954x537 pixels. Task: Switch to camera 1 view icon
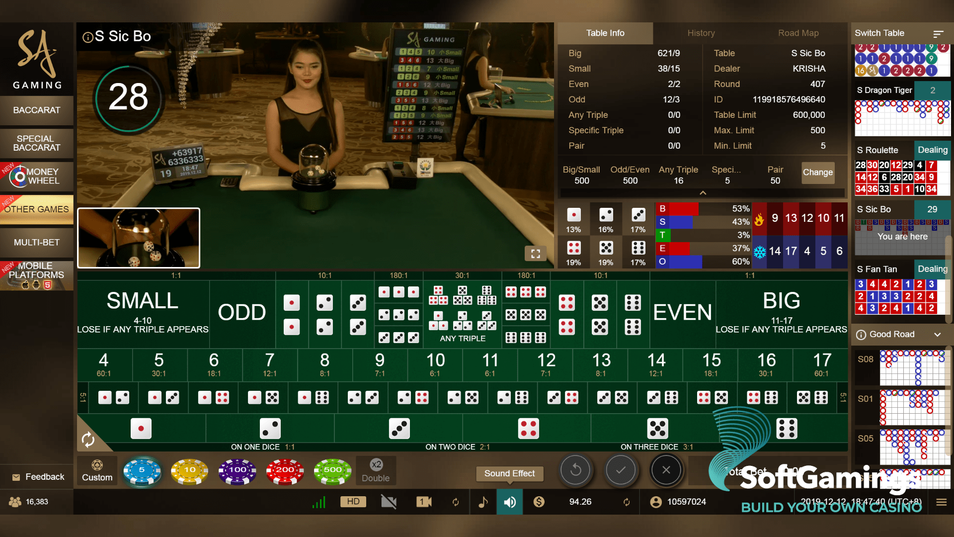point(423,502)
